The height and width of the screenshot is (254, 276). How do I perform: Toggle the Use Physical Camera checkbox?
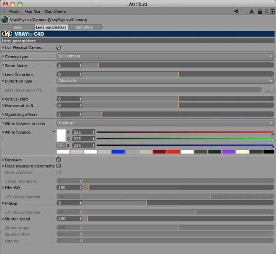point(58,47)
